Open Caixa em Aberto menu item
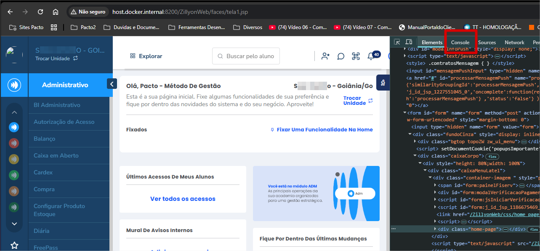Screen dimensions: 540x251 pos(56,155)
